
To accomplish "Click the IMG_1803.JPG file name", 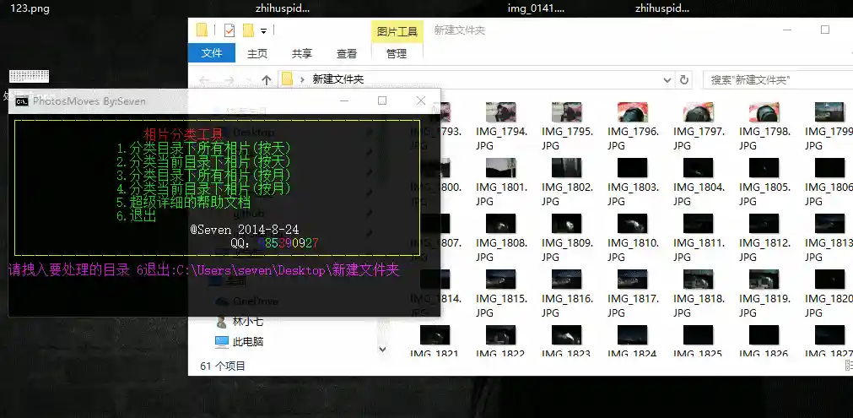I will 634,194.
